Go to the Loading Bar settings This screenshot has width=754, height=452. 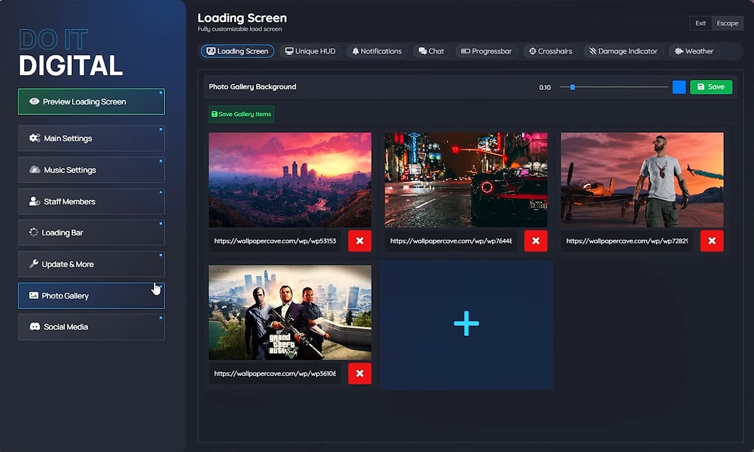point(91,232)
